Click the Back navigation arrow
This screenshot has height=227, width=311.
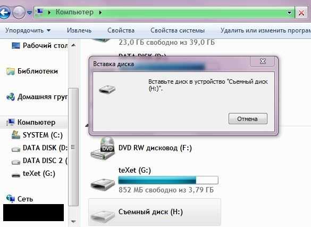(4, 13)
